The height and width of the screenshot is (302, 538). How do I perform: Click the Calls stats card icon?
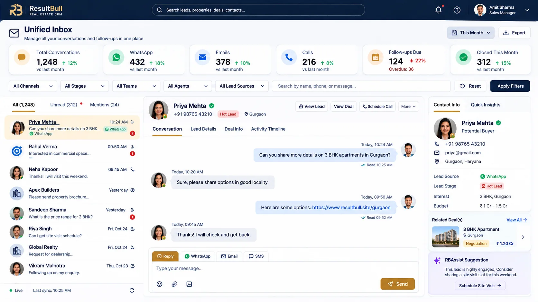click(x=289, y=57)
